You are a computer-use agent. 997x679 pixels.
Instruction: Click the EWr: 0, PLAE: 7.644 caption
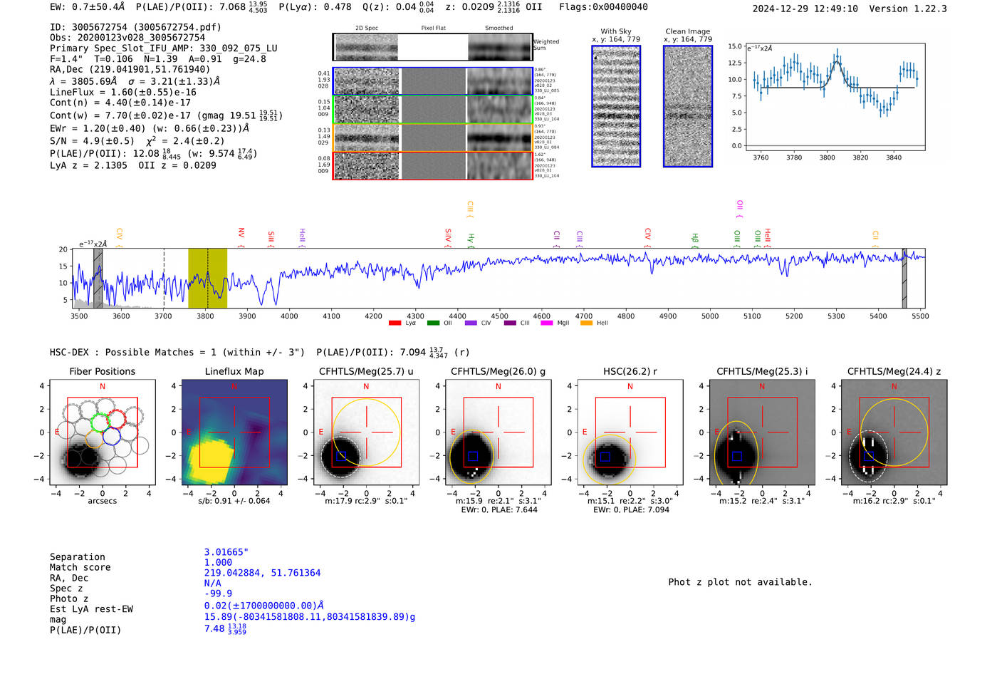pos(499,510)
